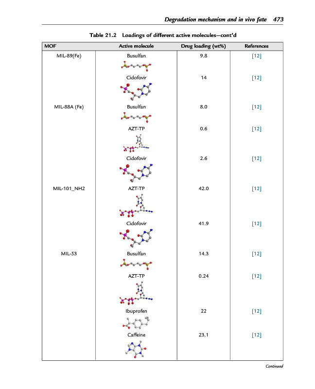Click the page number 473 in the header
The width and height of the screenshot is (315, 389).
coord(278,19)
